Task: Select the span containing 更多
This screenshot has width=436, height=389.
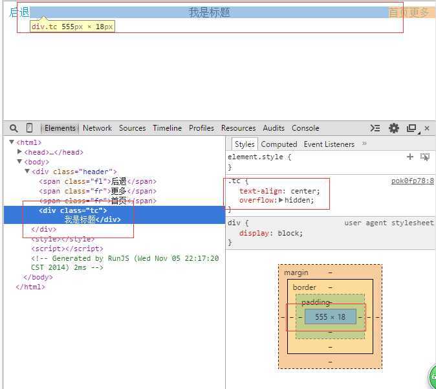Action: pos(98,191)
